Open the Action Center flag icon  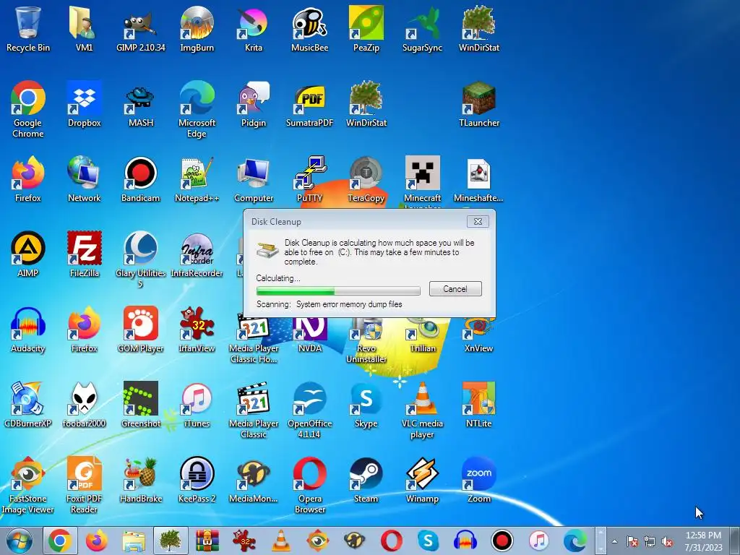(632, 541)
